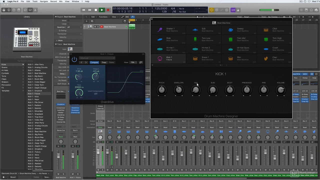The width and height of the screenshot is (320, 180).
Task: Select the Shaker 1 pad in Drum Machine Designer
Action: pos(168,30)
